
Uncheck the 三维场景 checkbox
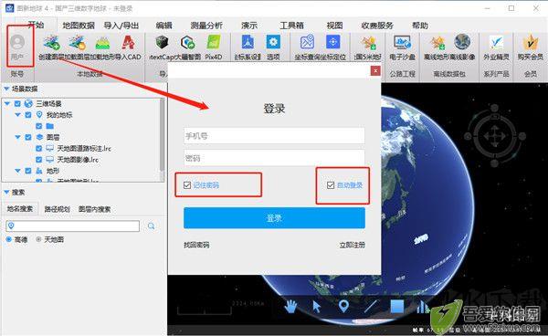point(17,104)
